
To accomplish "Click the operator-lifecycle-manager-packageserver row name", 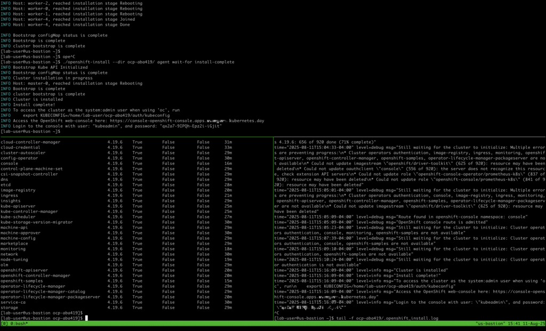I will click(x=51, y=297).
